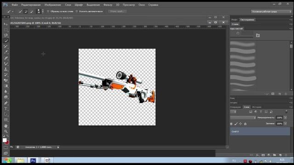Select the Eyedropper tool
This screenshot has width=294, height=165.
[6, 52]
